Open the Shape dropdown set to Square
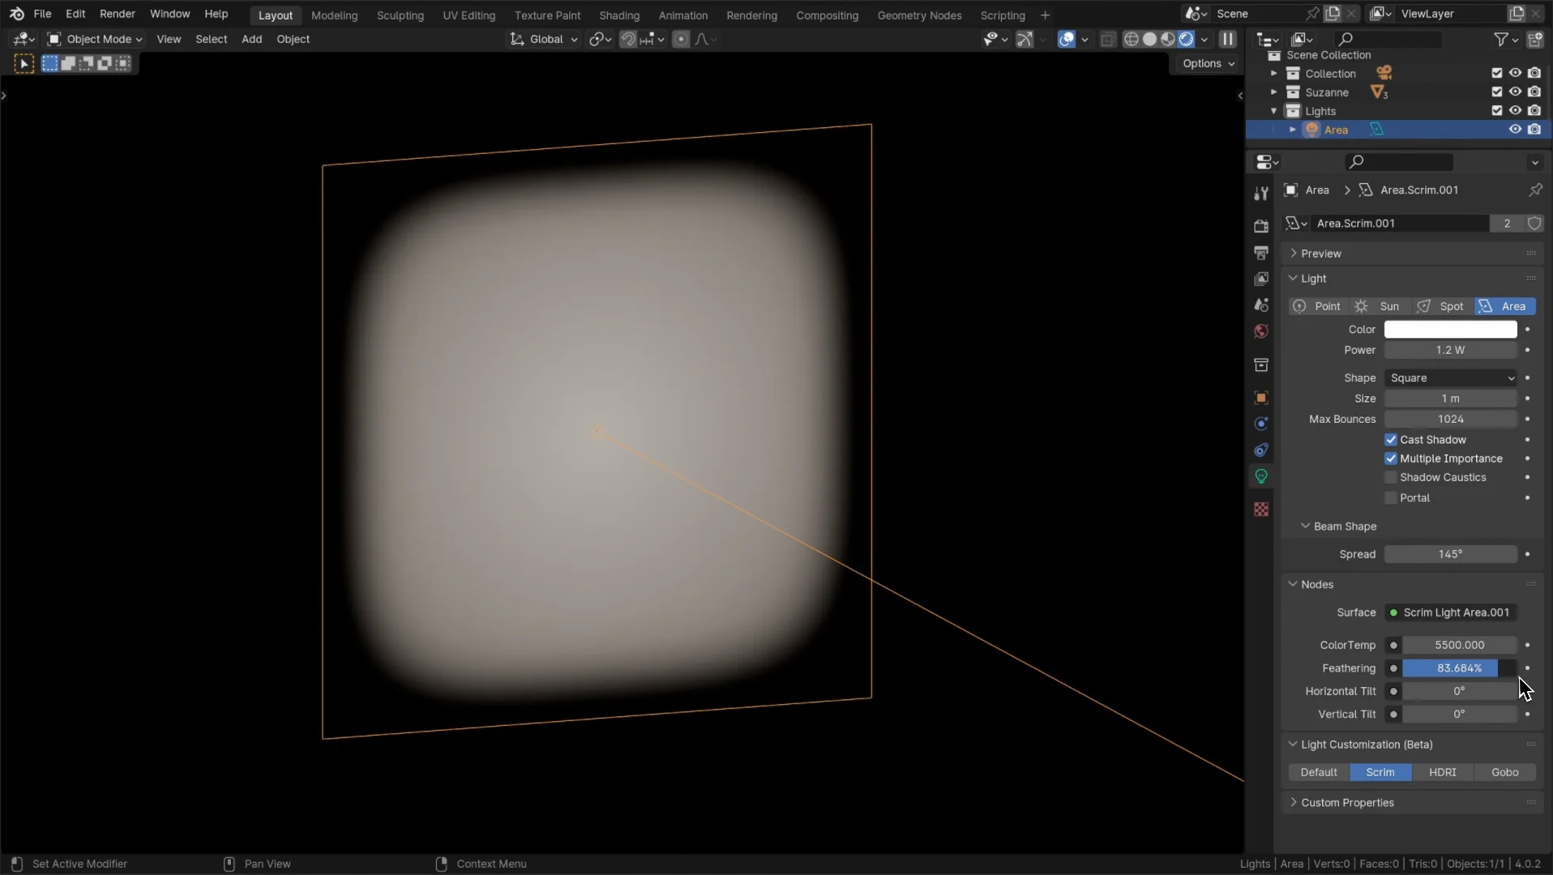This screenshot has width=1553, height=875. pyautogui.click(x=1451, y=378)
